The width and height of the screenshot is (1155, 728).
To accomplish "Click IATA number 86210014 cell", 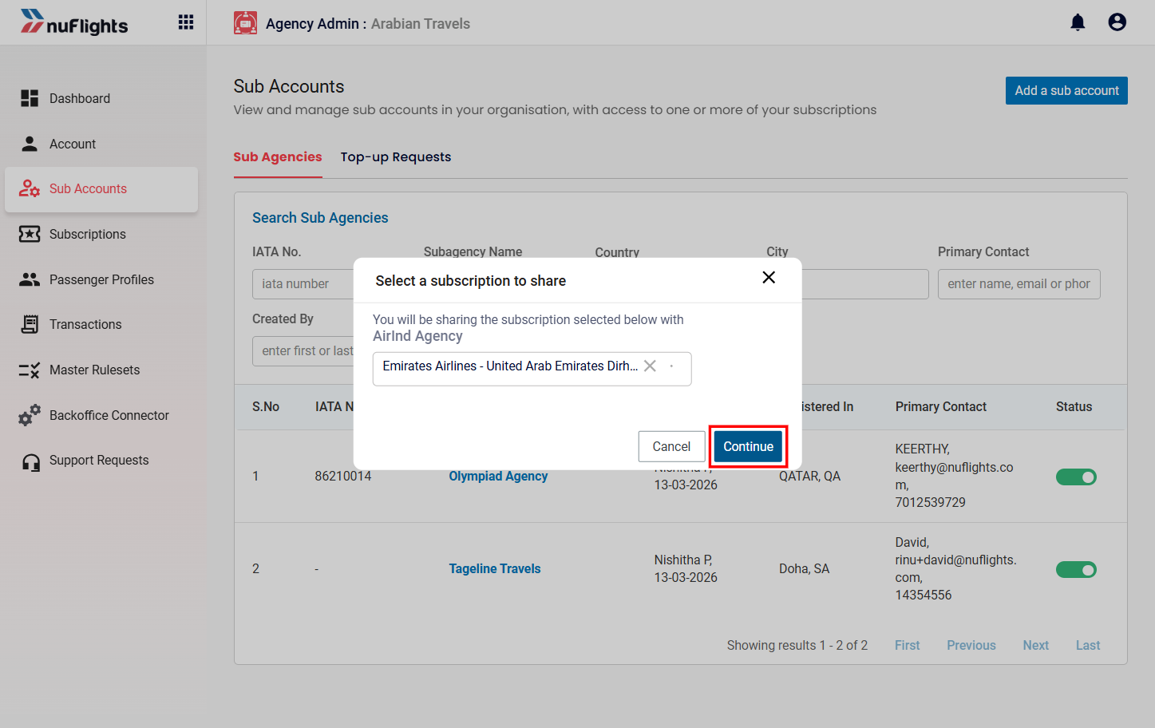I will point(343,476).
